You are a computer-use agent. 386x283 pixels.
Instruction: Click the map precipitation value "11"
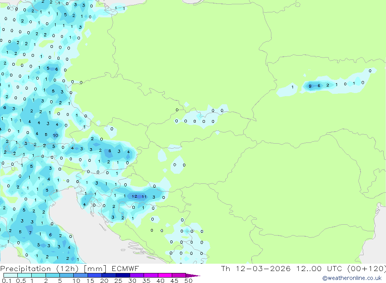pyautogui.click(x=144, y=197)
